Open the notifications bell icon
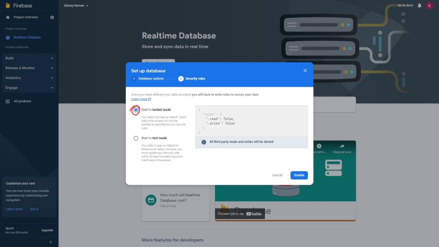 click(420, 5)
